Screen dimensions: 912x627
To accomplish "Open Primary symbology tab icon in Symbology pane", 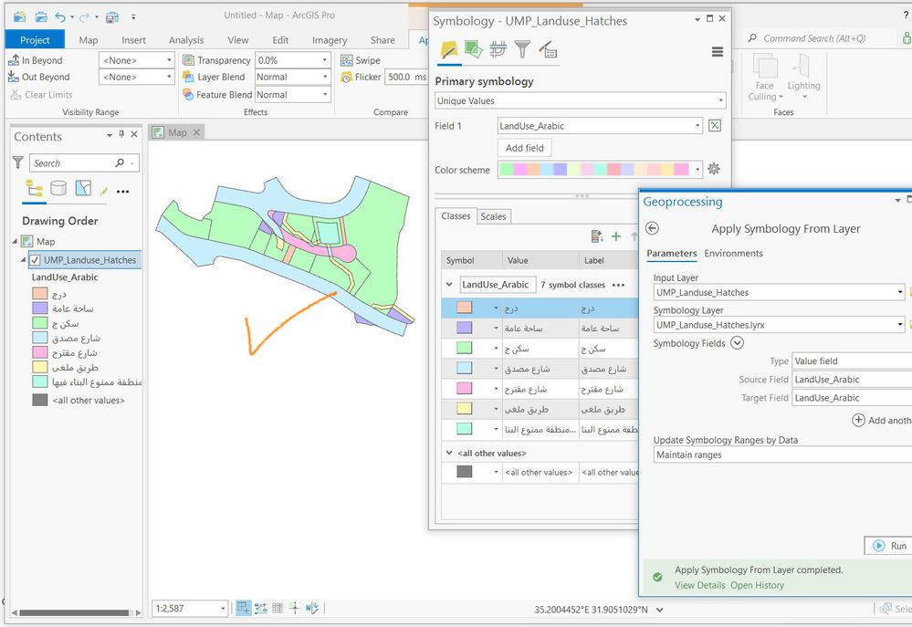I will click(449, 49).
